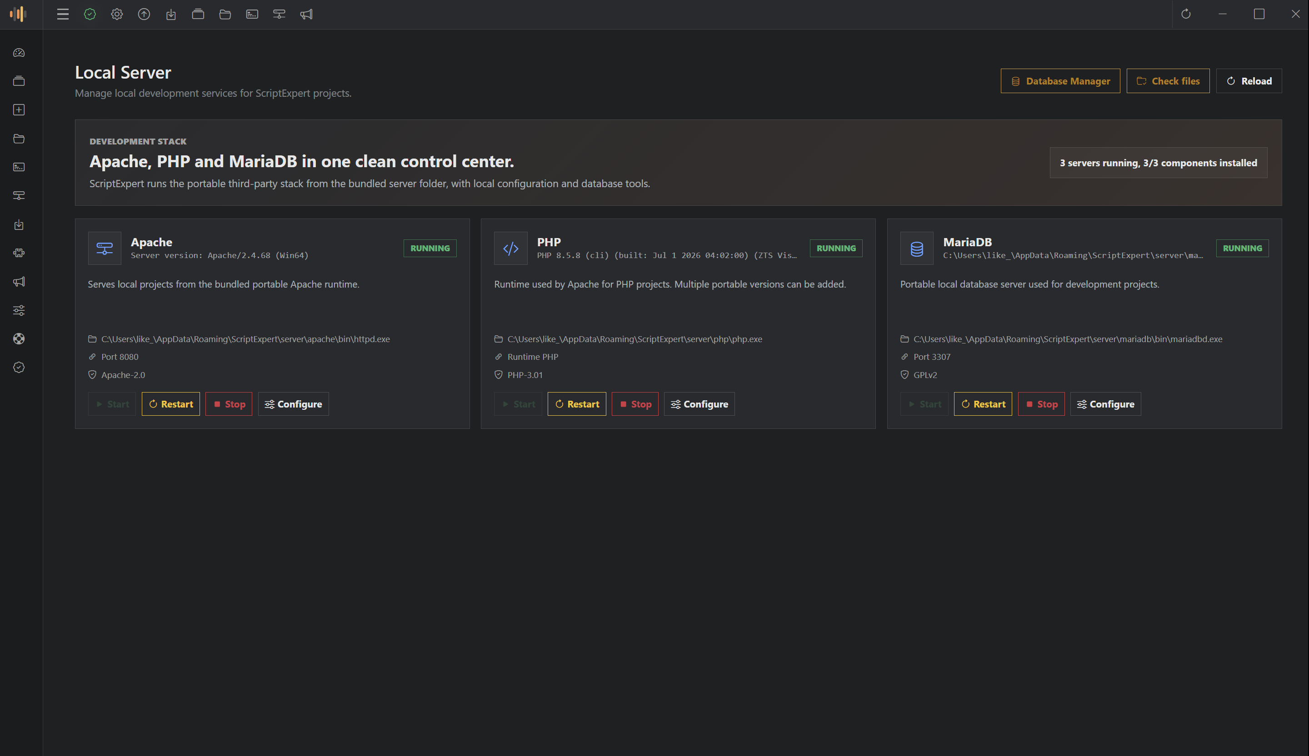Click the Apache httpd.exe file path

click(x=245, y=339)
